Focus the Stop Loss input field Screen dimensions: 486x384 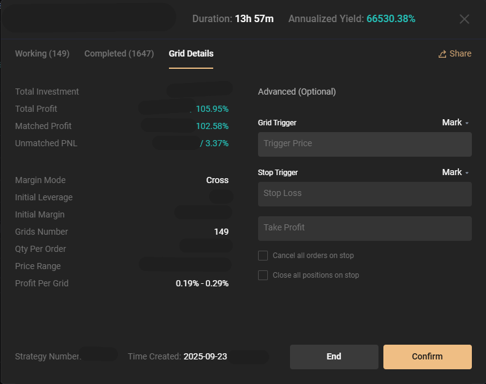[x=365, y=194]
